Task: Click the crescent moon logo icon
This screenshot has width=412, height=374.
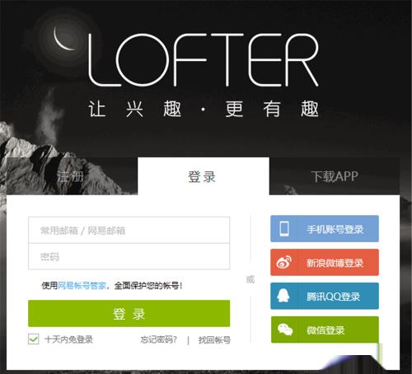Action: pyautogui.click(x=63, y=40)
